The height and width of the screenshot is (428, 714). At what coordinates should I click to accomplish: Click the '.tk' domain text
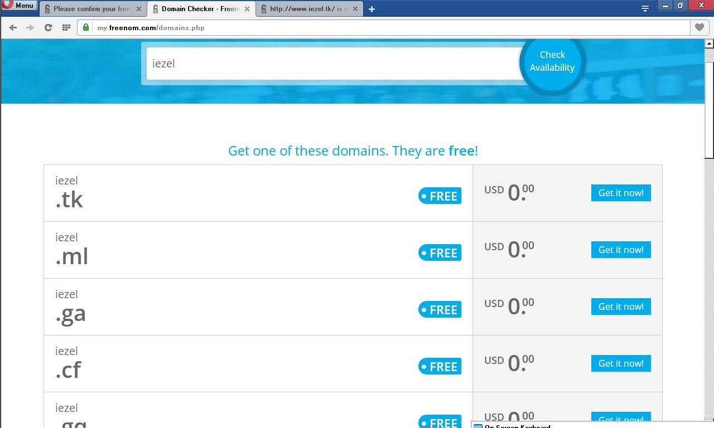point(69,200)
